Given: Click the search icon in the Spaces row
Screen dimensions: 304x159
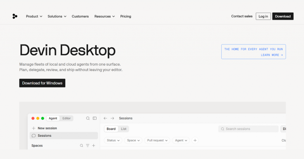Looking at the screenshot, I should [x=81, y=145].
